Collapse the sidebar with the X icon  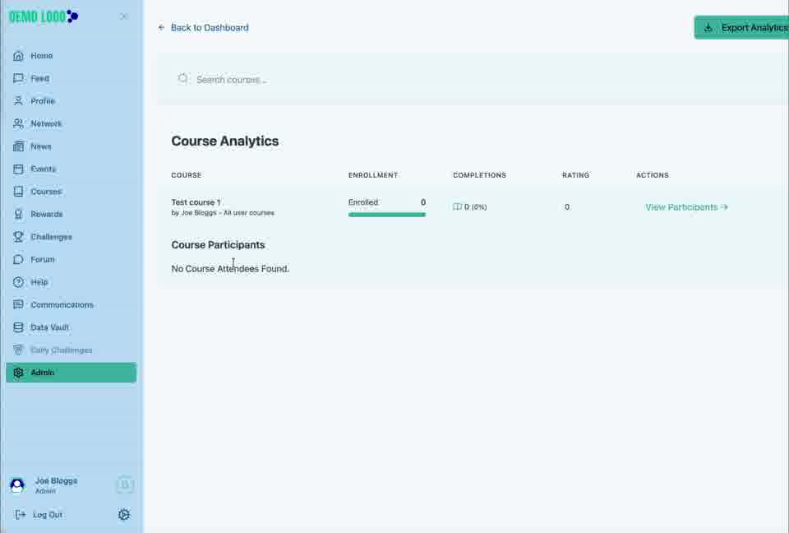[x=124, y=16]
